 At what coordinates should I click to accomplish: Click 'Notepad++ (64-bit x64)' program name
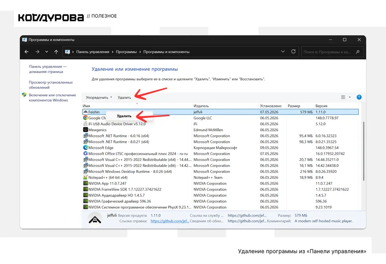pyautogui.click(x=108, y=177)
